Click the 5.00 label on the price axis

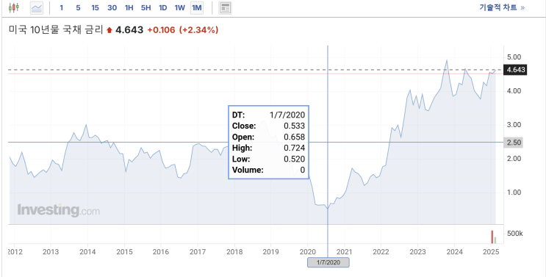point(514,57)
